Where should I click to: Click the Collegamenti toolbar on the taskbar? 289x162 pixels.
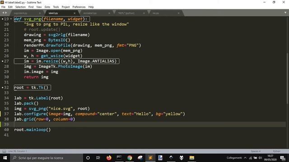pos(234,158)
